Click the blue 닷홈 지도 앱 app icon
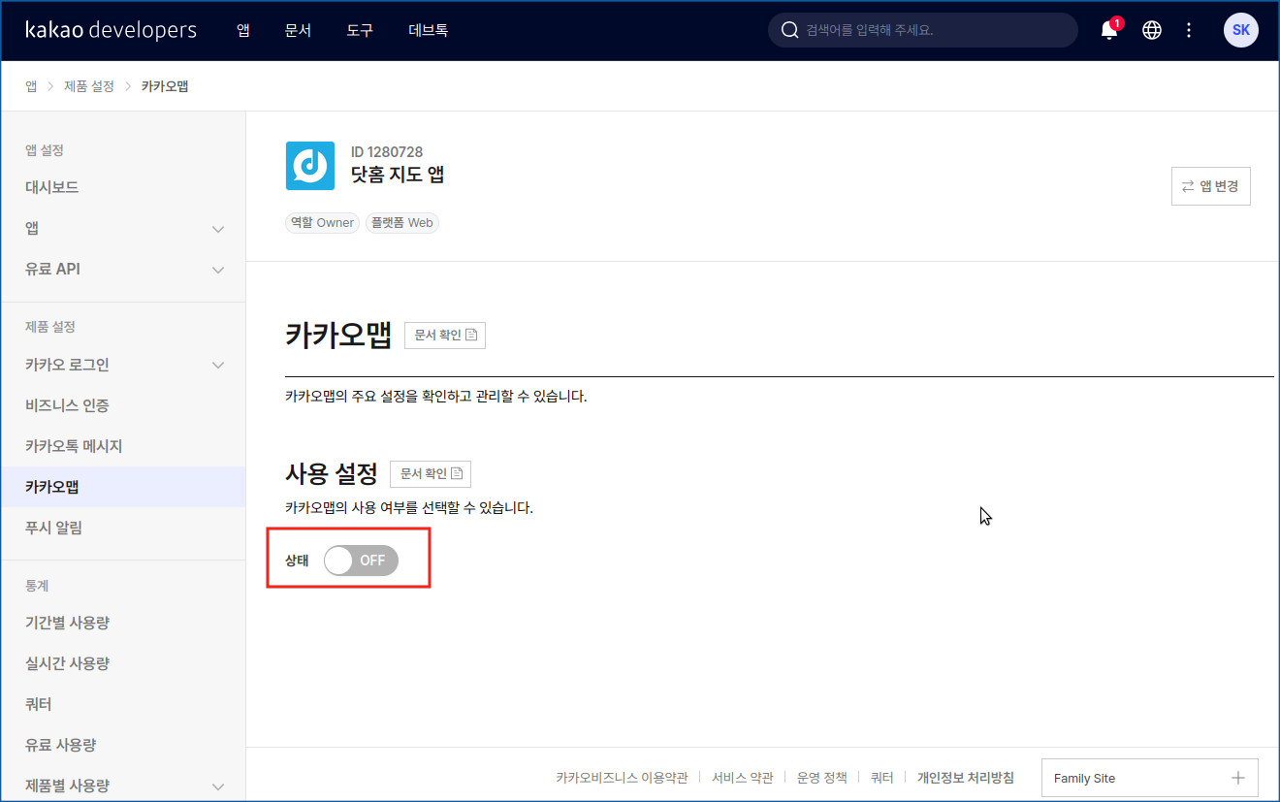The image size is (1280, 802). (x=310, y=166)
